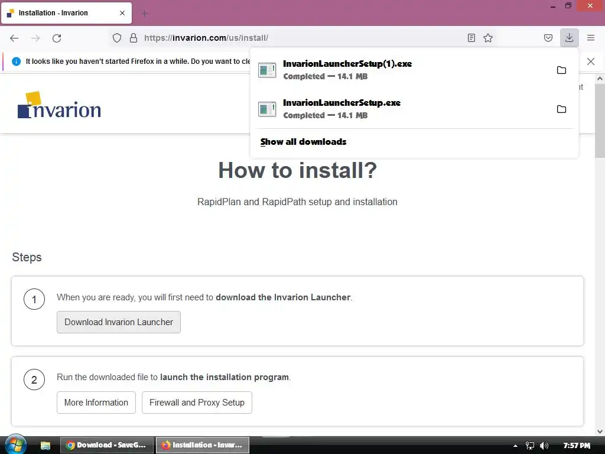Image resolution: width=605 pixels, height=454 pixels.
Task: Click the 'How to install?' heading
Action: [x=298, y=170]
